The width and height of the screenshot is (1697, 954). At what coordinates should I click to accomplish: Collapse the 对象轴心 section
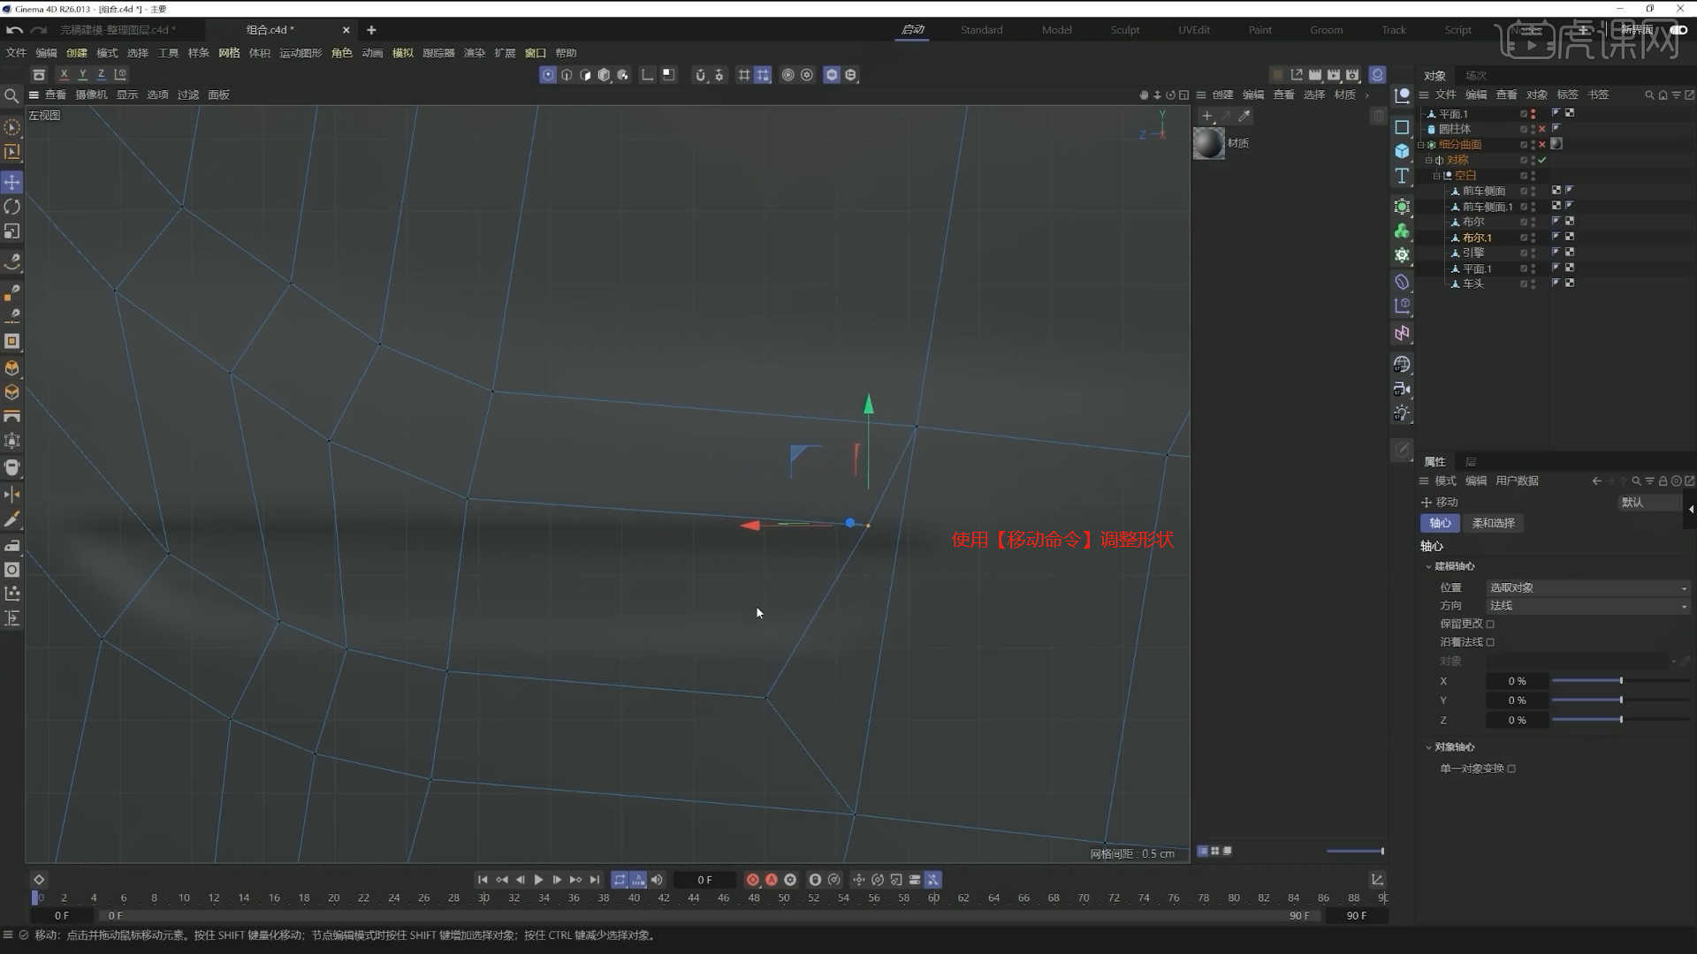tap(1428, 747)
